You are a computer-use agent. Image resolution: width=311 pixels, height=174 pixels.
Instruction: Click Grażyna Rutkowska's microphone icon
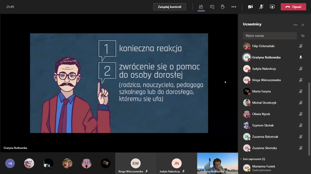click(x=301, y=57)
